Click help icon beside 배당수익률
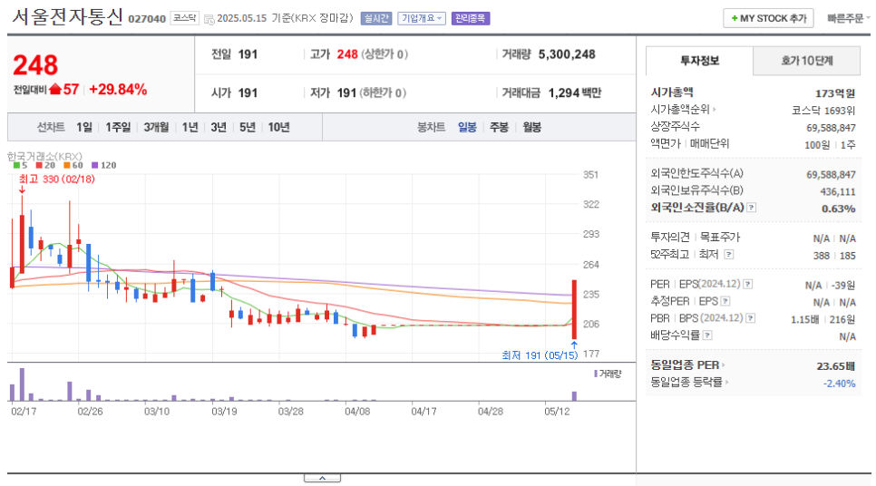This screenshot has width=876, height=486. 707,335
